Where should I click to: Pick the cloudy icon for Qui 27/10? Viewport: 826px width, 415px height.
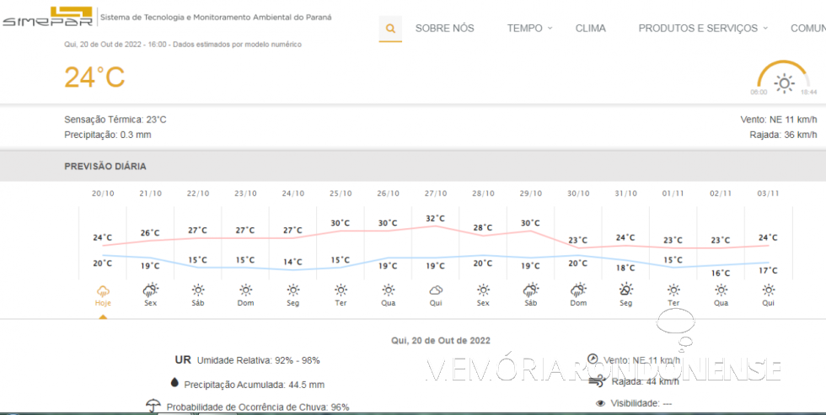coord(436,290)
